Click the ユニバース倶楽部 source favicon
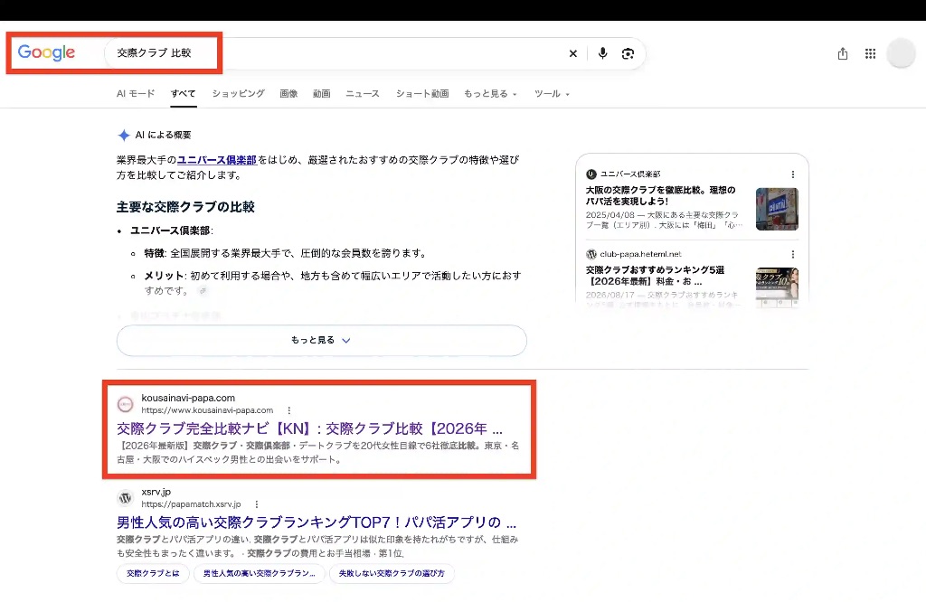Screen dimensions: 926x602 [591, 174]
